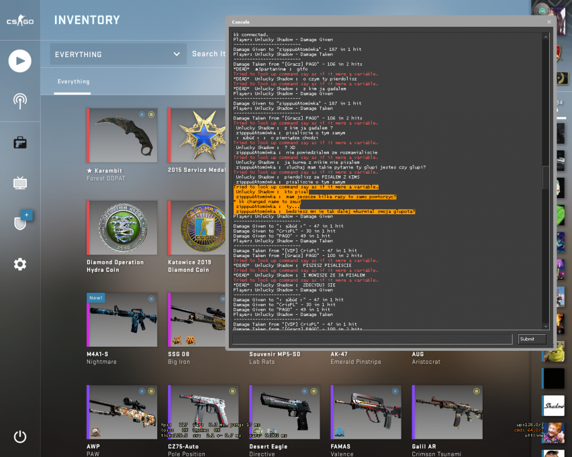Select the Everything tab

[73, 82]
